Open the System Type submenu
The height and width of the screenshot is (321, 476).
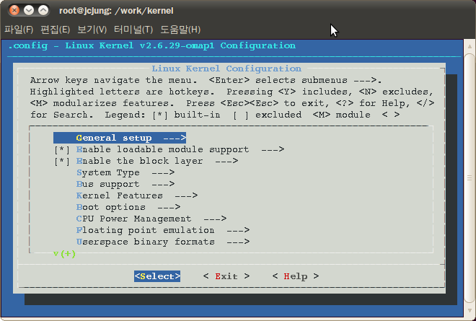click(125, 172)
